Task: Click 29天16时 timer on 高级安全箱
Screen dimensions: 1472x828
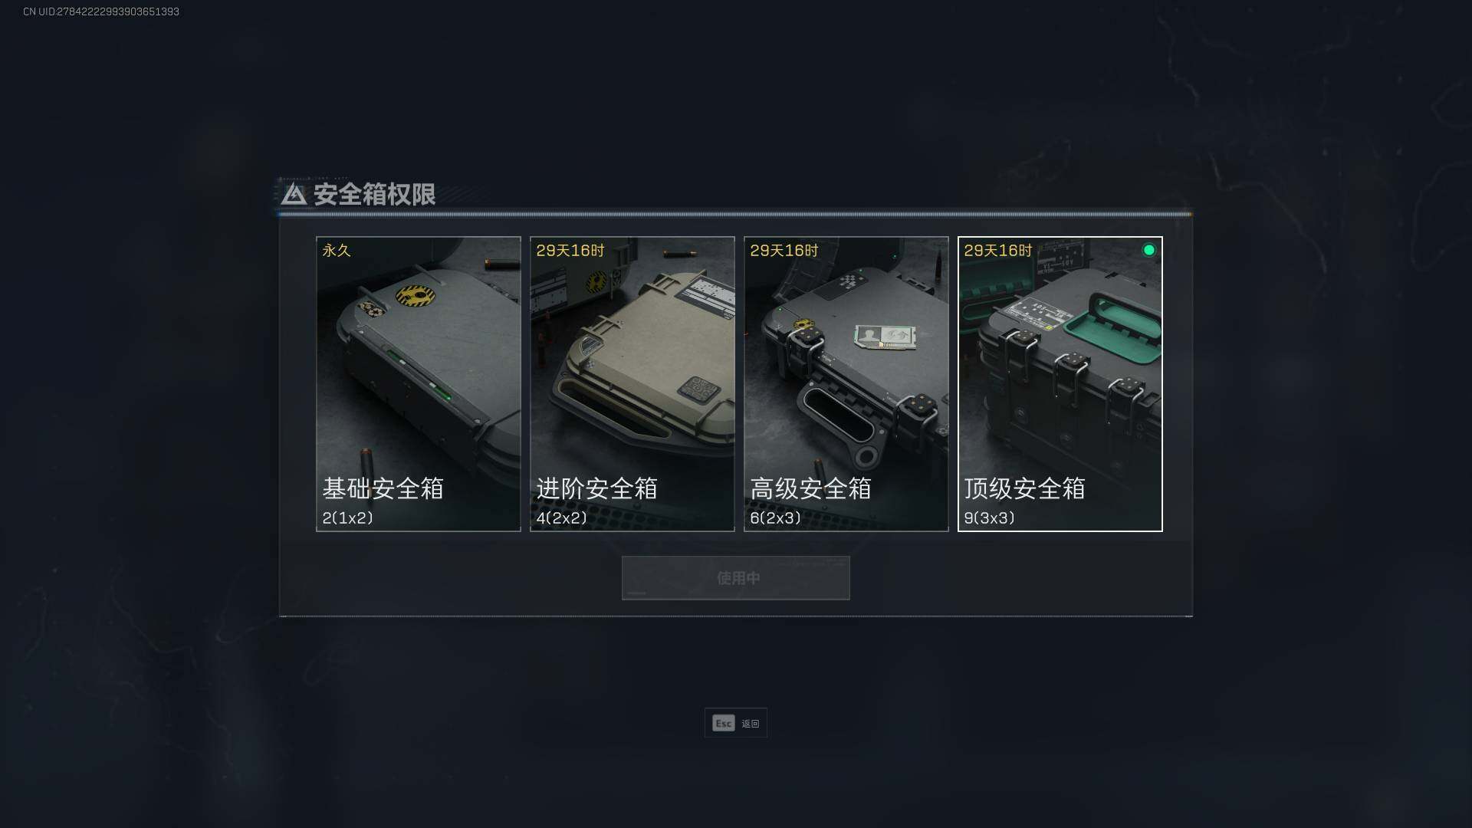Action: pyautogui.click(x=784, y=251)
